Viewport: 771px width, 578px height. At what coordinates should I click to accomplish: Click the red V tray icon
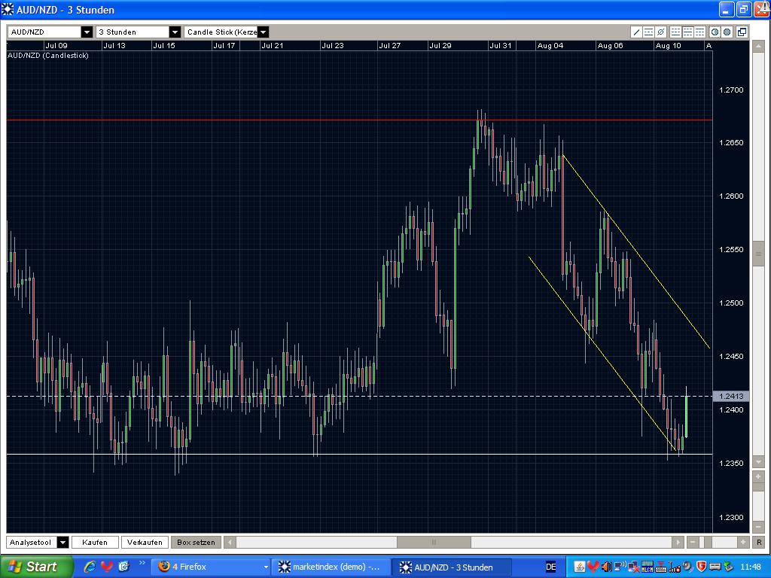[x=593, y=567]
